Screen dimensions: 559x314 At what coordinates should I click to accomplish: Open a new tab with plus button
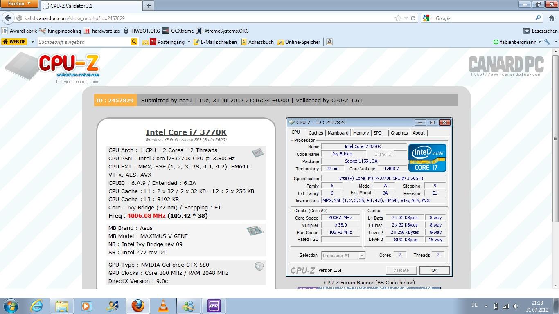click(148, 5)
